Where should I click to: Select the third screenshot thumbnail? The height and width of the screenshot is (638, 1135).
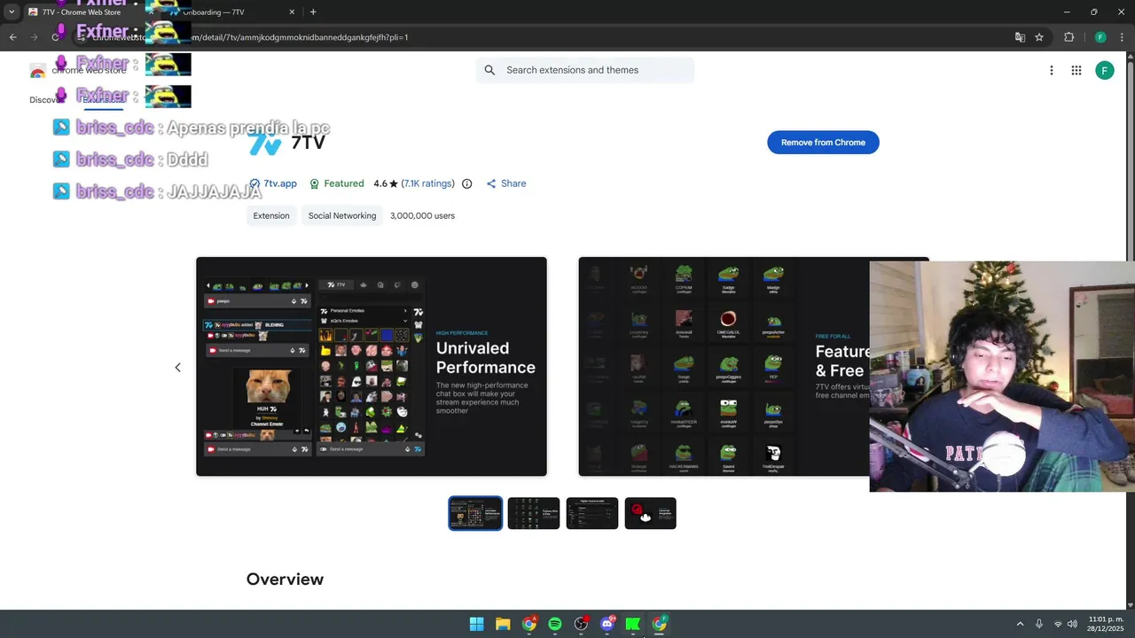pyautogui.click(x=592, y=513)
